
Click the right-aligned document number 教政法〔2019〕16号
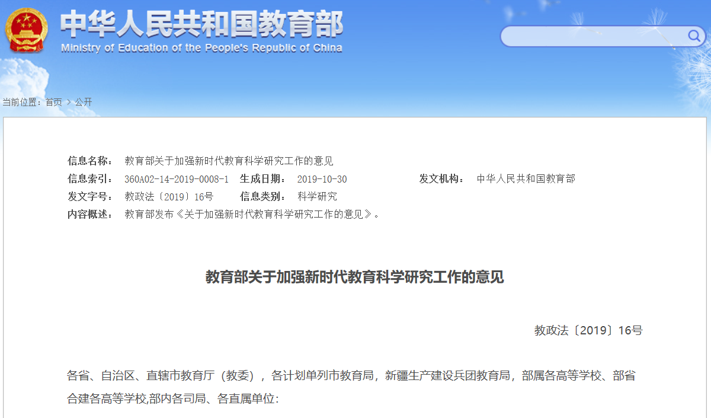588,330
